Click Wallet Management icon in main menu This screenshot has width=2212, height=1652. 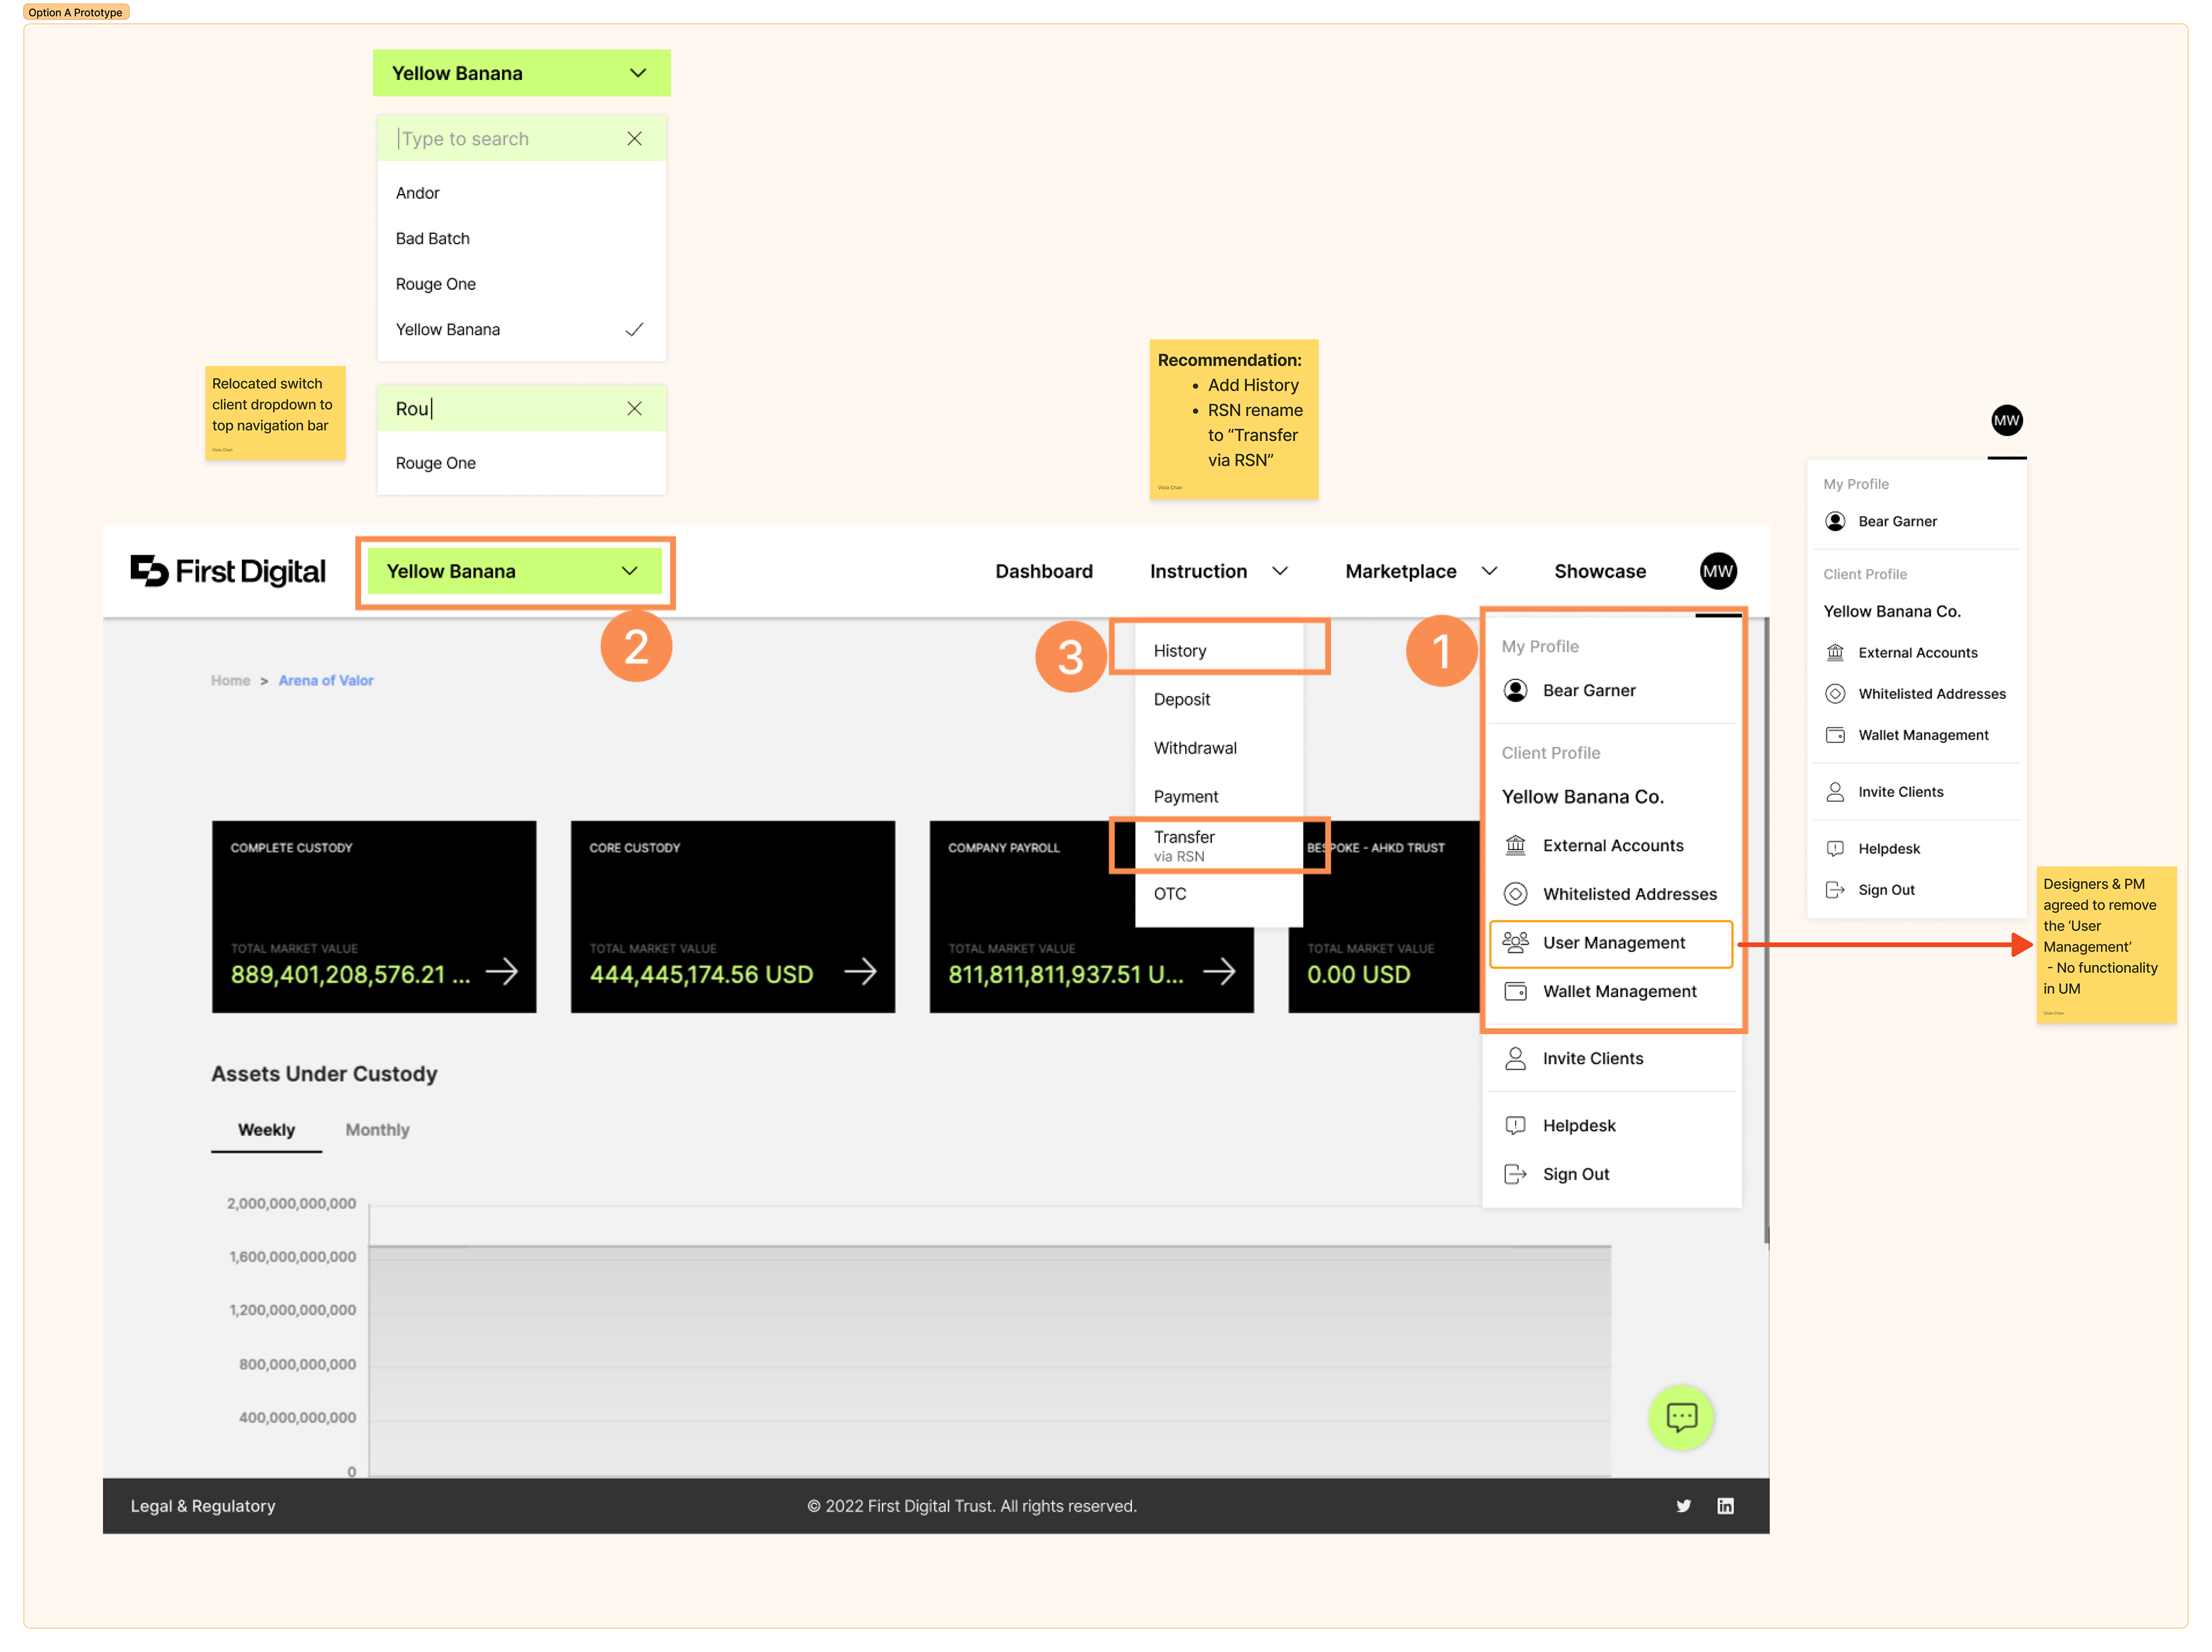[x=1515, y=991]
